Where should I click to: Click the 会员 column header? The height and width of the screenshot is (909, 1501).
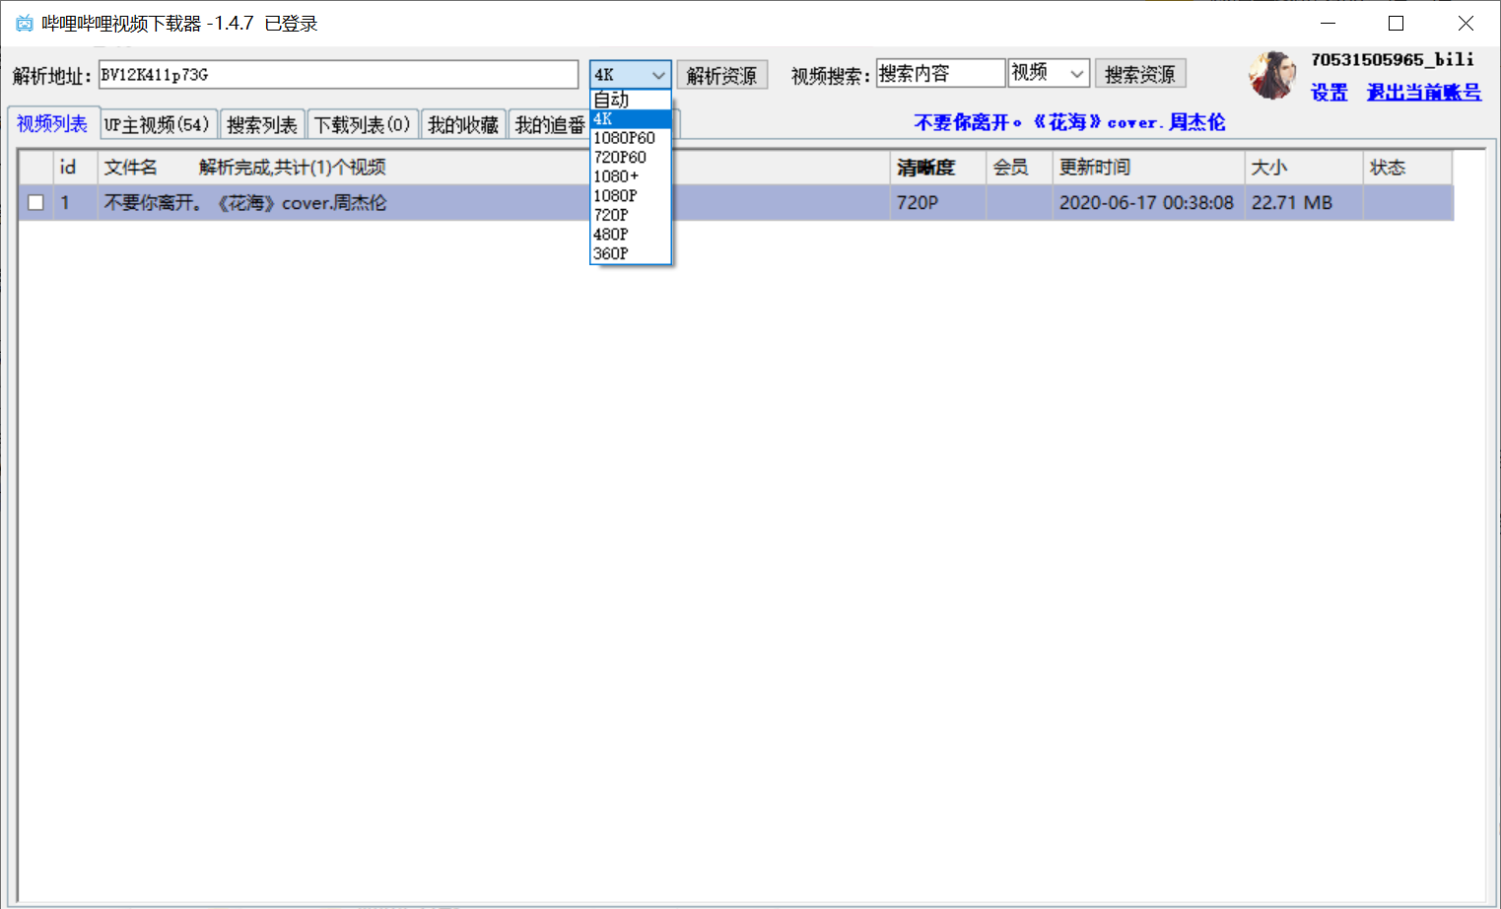(x=1019, y=168)
